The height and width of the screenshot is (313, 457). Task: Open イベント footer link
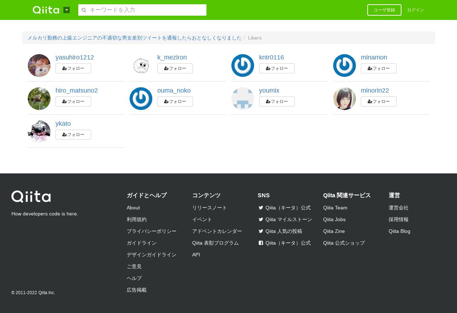coord(202,219)
